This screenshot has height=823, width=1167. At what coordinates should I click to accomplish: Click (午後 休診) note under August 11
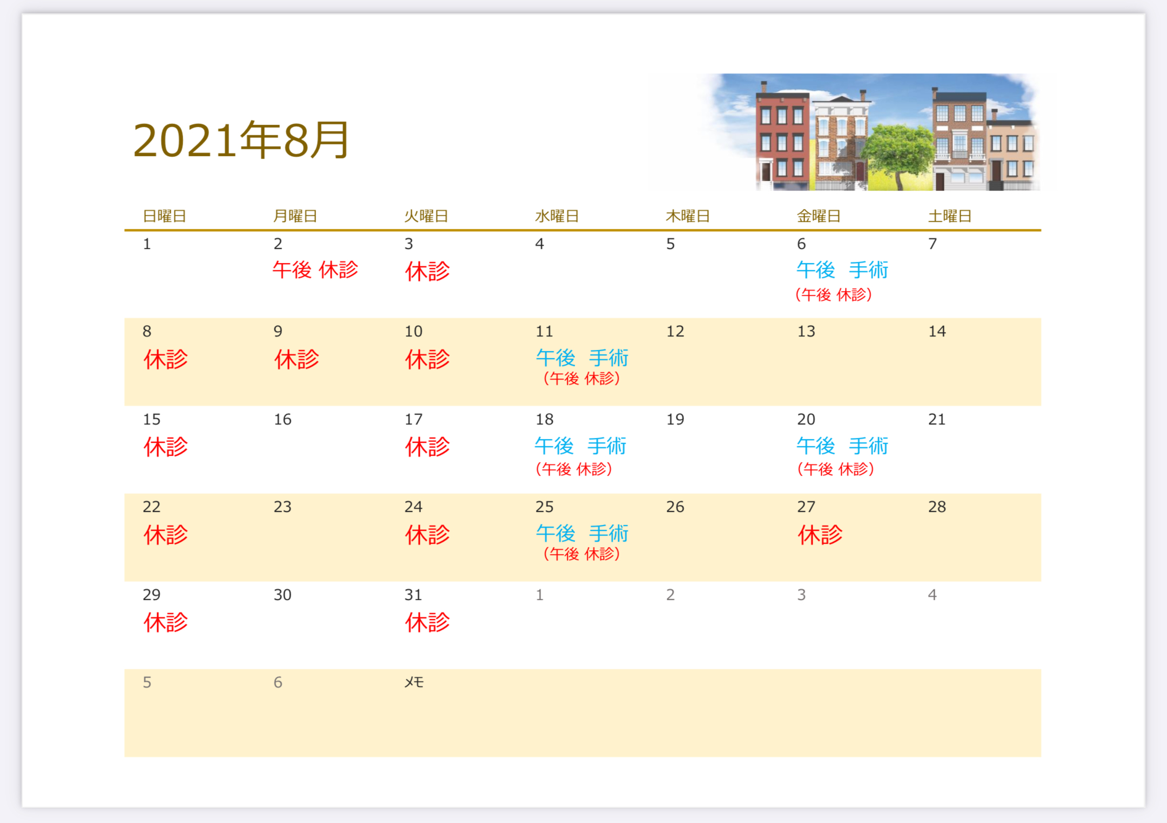coord(582,378)
